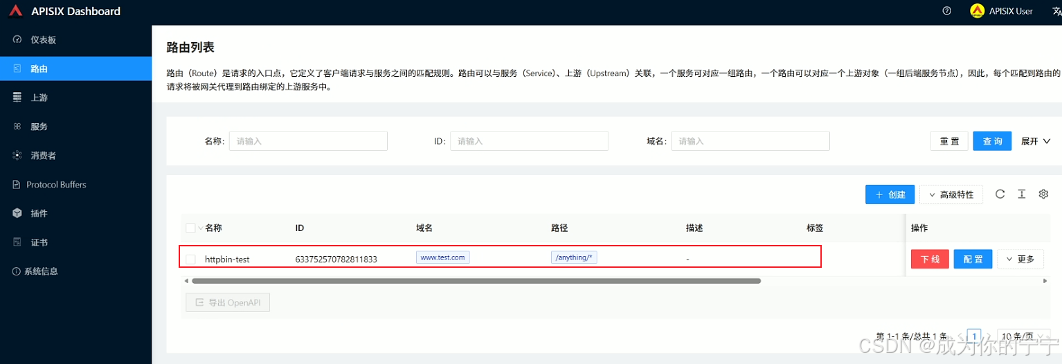This screenshot has width=1062, height=364.
Task: Click the 配置 button for httpbin-test
Action: tap(973, 260)
